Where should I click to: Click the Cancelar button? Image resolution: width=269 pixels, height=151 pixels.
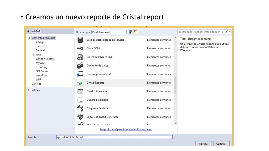(x=221, y=143)
